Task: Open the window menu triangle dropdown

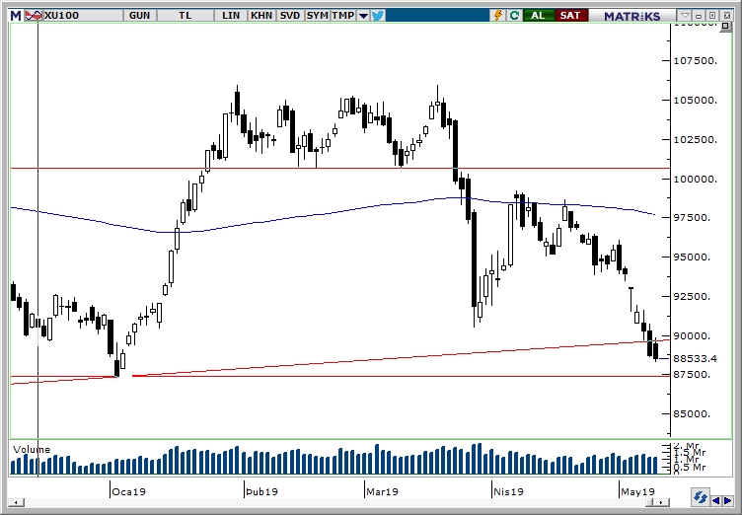Action: (685, 16)
